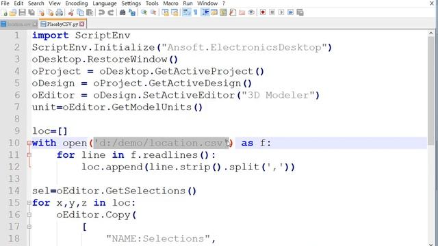Click the 'import ScriptEnv' code line
Viewport: 438px width, 246px height.
coord(81,36)
